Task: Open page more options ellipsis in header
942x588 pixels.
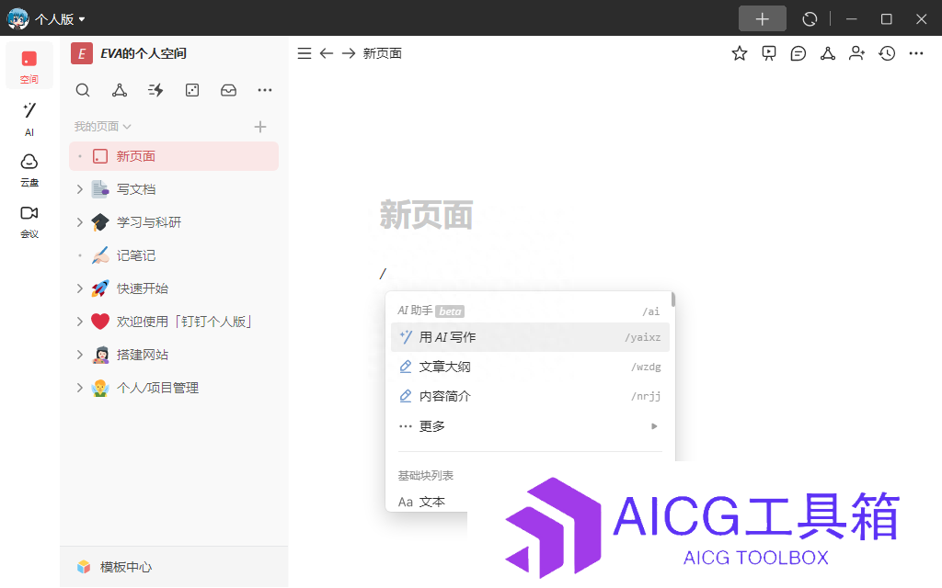Action: 916,53
